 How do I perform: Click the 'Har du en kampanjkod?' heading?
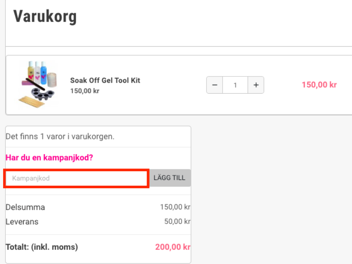click(49, 158)
